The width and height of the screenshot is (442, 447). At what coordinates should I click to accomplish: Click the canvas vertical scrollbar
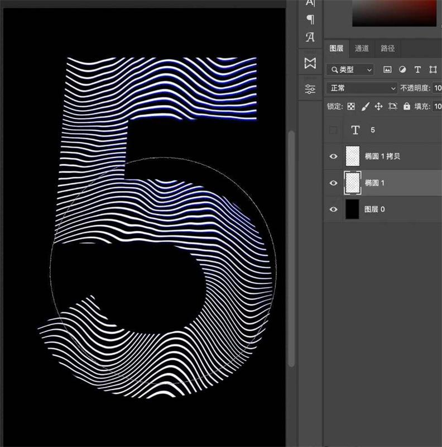[x=291, y=249]
